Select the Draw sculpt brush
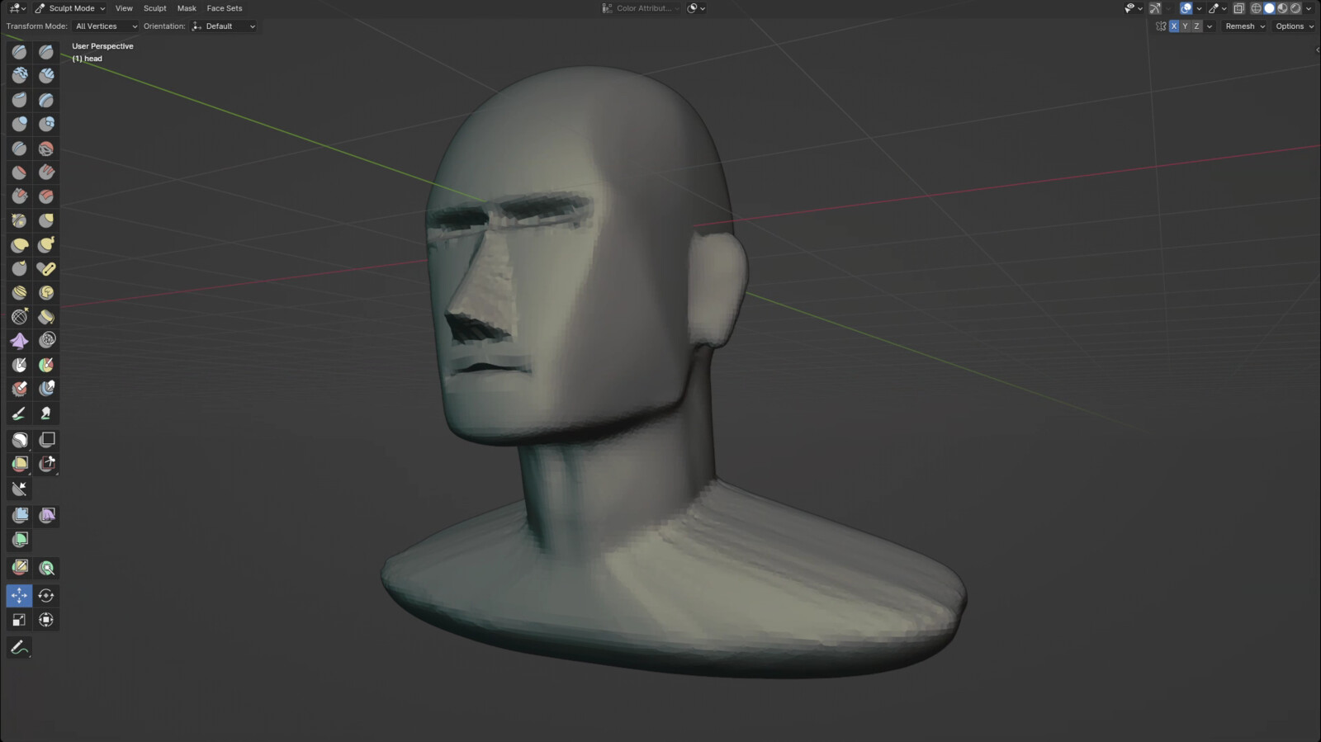The height and width of the screenshot is (742, 1321). click(x=19, y=52)
